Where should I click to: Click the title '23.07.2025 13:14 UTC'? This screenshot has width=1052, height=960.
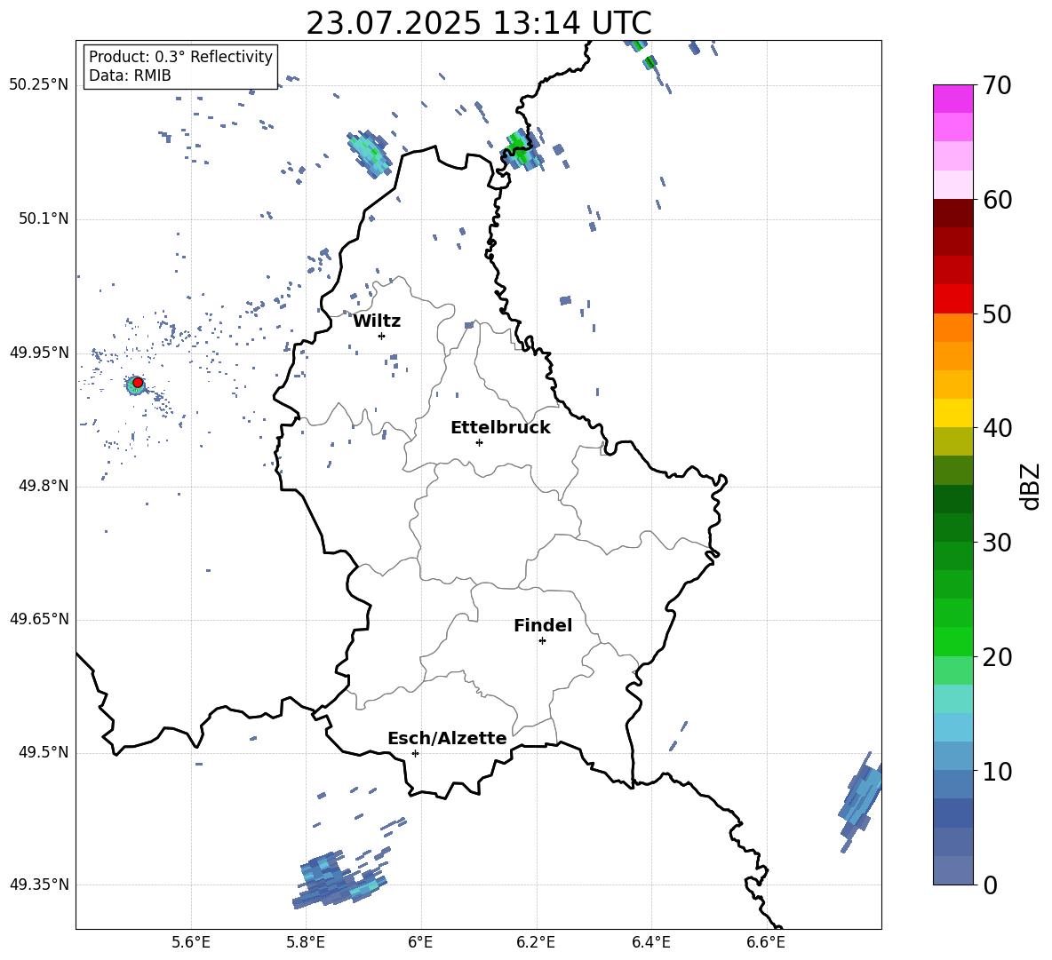pyautogui.click(x=478, y=23)
